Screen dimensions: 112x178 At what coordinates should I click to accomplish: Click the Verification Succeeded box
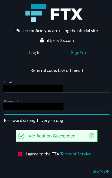[x=57, y=136]
